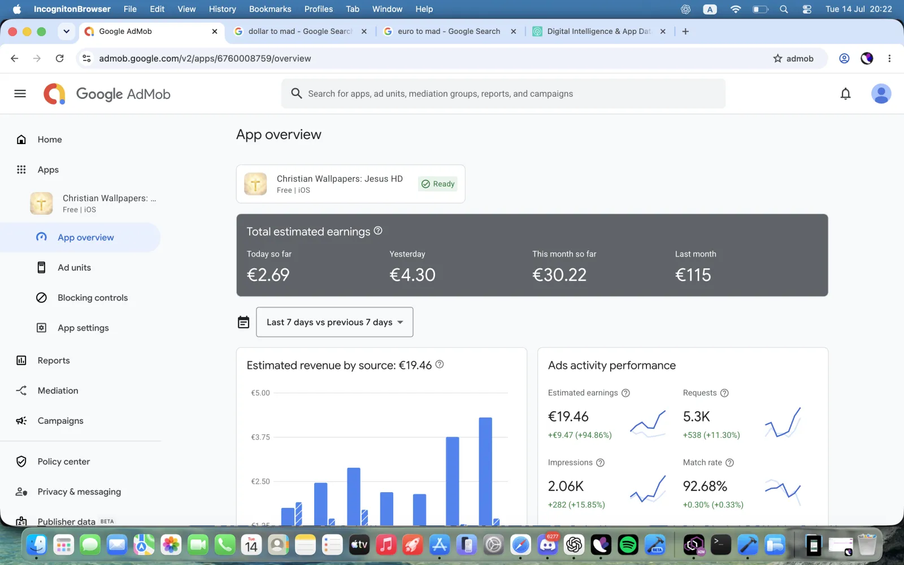Click help icon beside Total estimated earnings
904x565 pixels.
[378, 231]
